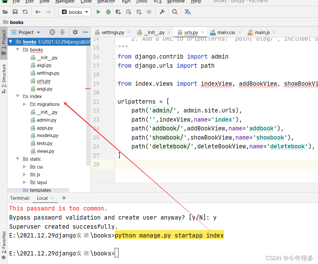This screenshot has width=318, height=264.
Task: Click the Save All toolbar icon
Action: tap(15, 12)
